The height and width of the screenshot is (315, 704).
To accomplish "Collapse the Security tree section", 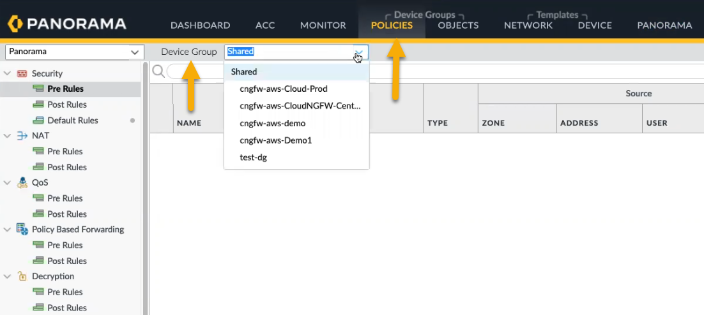I will tap(7, 73).
